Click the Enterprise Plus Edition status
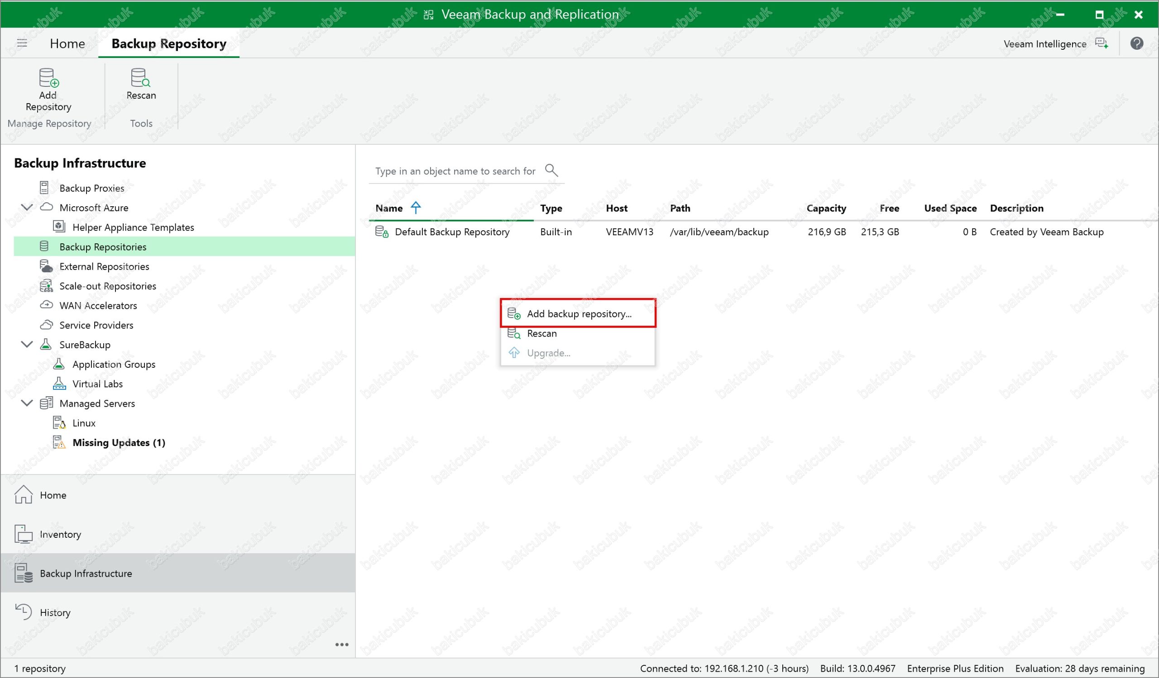This screenshot has height=678, width=1159. coord(955,669)
